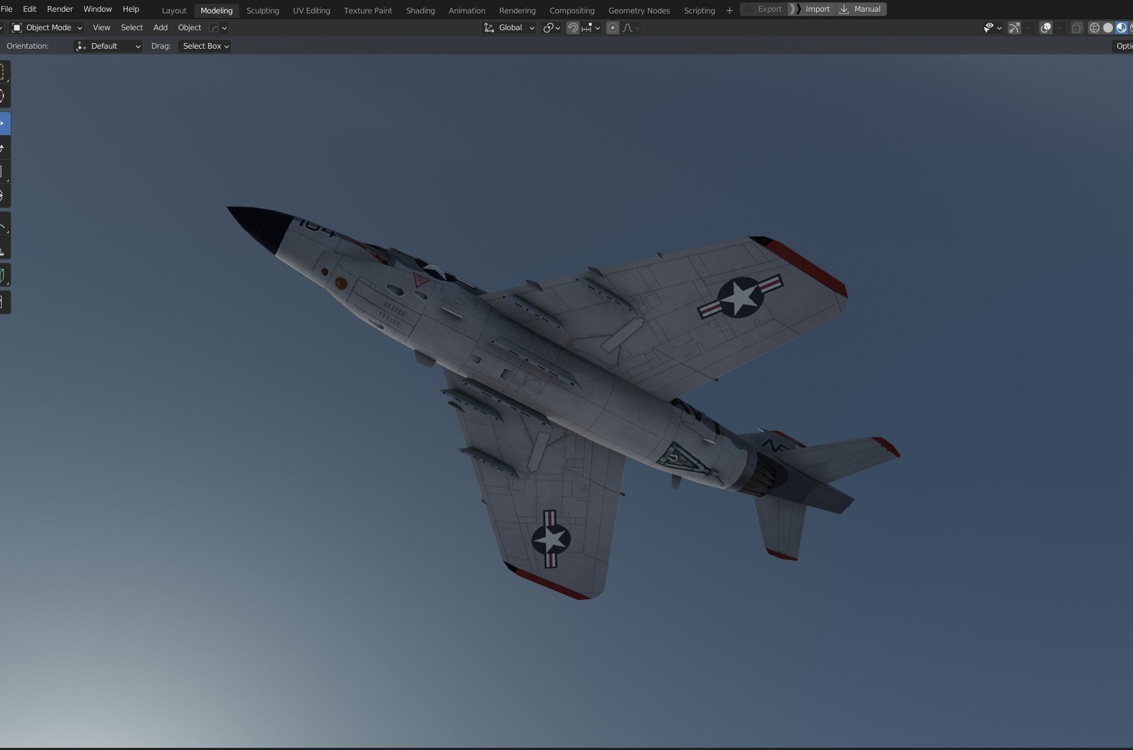The image size is (1133, 750).
Task: Switch to the Sculpting workspace tab
Action: click(263, 11)
